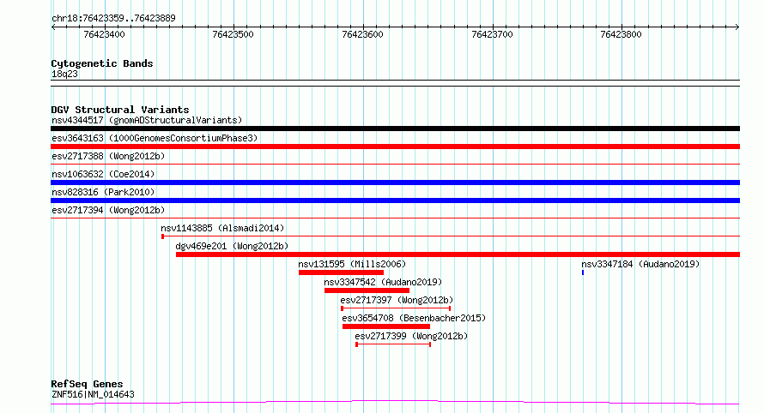
Task: Click the esv2717399 thin red interval line
Action: coord(393,344)
